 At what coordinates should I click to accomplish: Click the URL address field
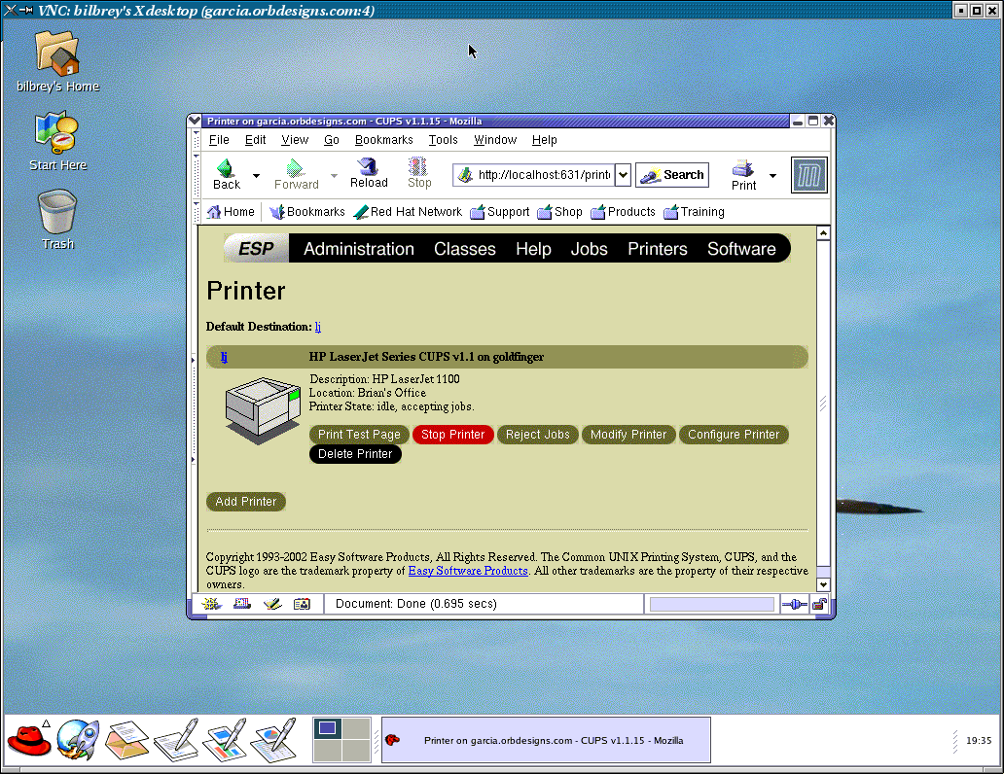[543, 175]
